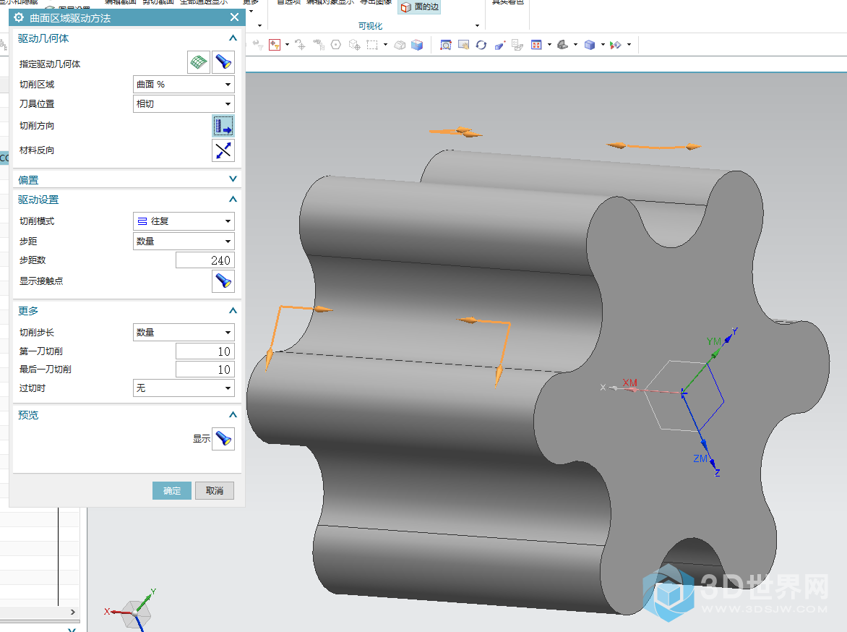This screenshot has height=632, width=847.
Task: Open the cut step (切削步长) dropdown
Action: [x=184, y=333]
